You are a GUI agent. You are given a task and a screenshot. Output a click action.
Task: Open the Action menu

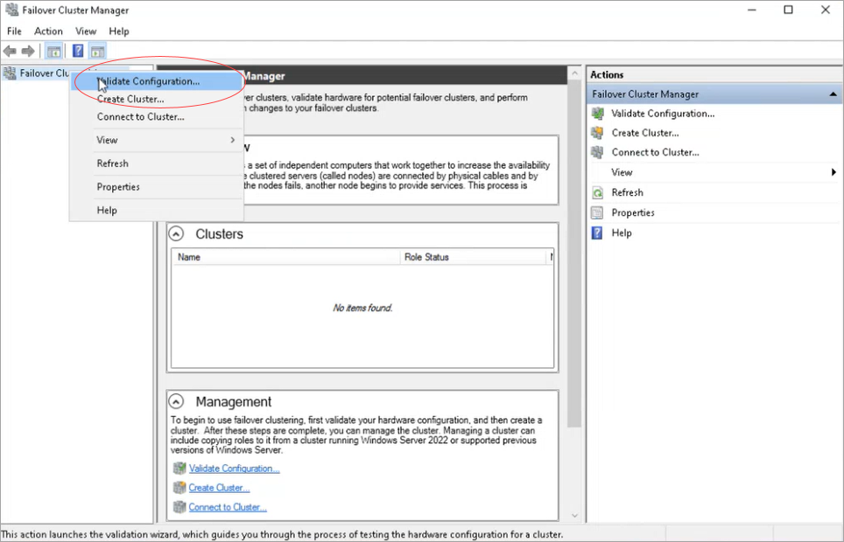(x=48, y=31)
